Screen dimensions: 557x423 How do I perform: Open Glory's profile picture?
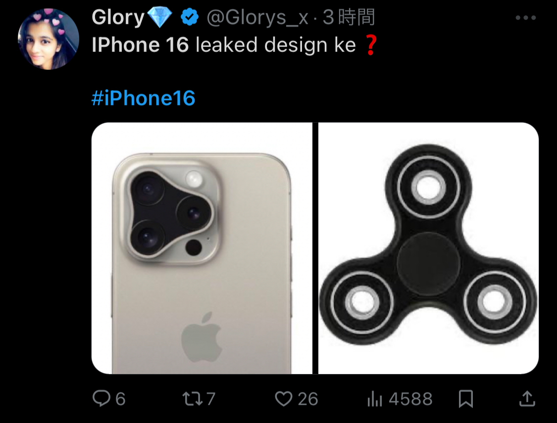[x=49, y=39]
